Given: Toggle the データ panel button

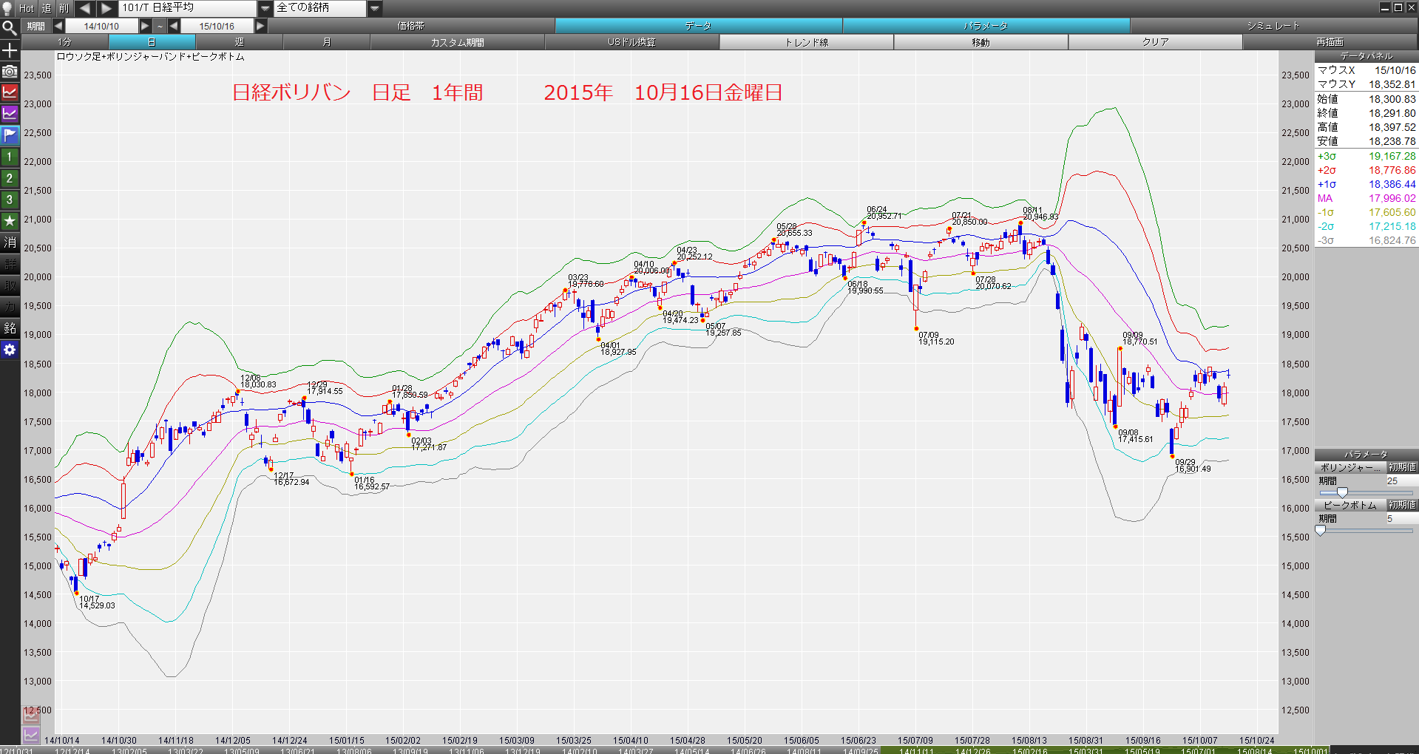Looking at the screenshot, I should [x=698, y=26].
